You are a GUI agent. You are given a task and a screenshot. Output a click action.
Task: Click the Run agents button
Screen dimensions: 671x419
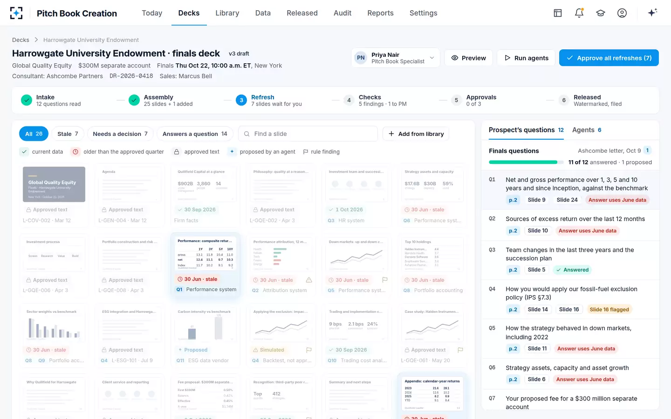526,58
